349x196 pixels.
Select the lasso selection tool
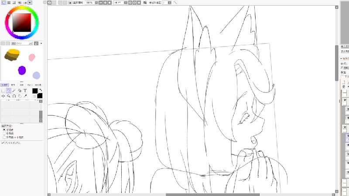coord(9,91)
